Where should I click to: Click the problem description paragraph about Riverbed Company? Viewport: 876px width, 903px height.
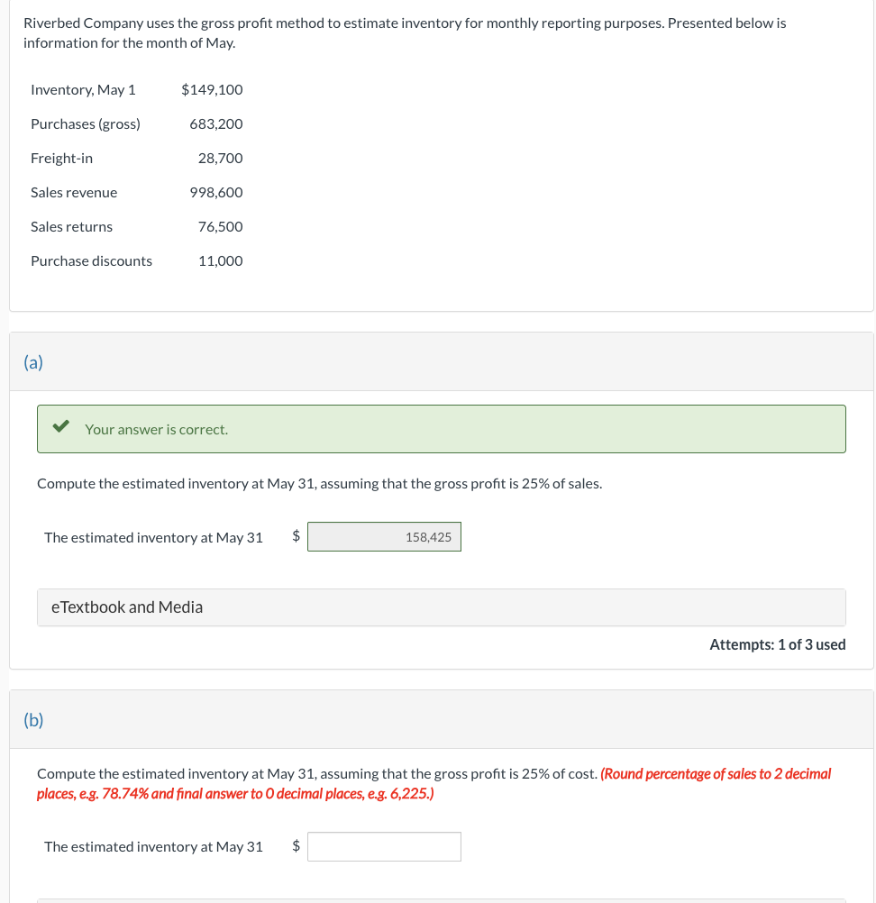point(405,32)
